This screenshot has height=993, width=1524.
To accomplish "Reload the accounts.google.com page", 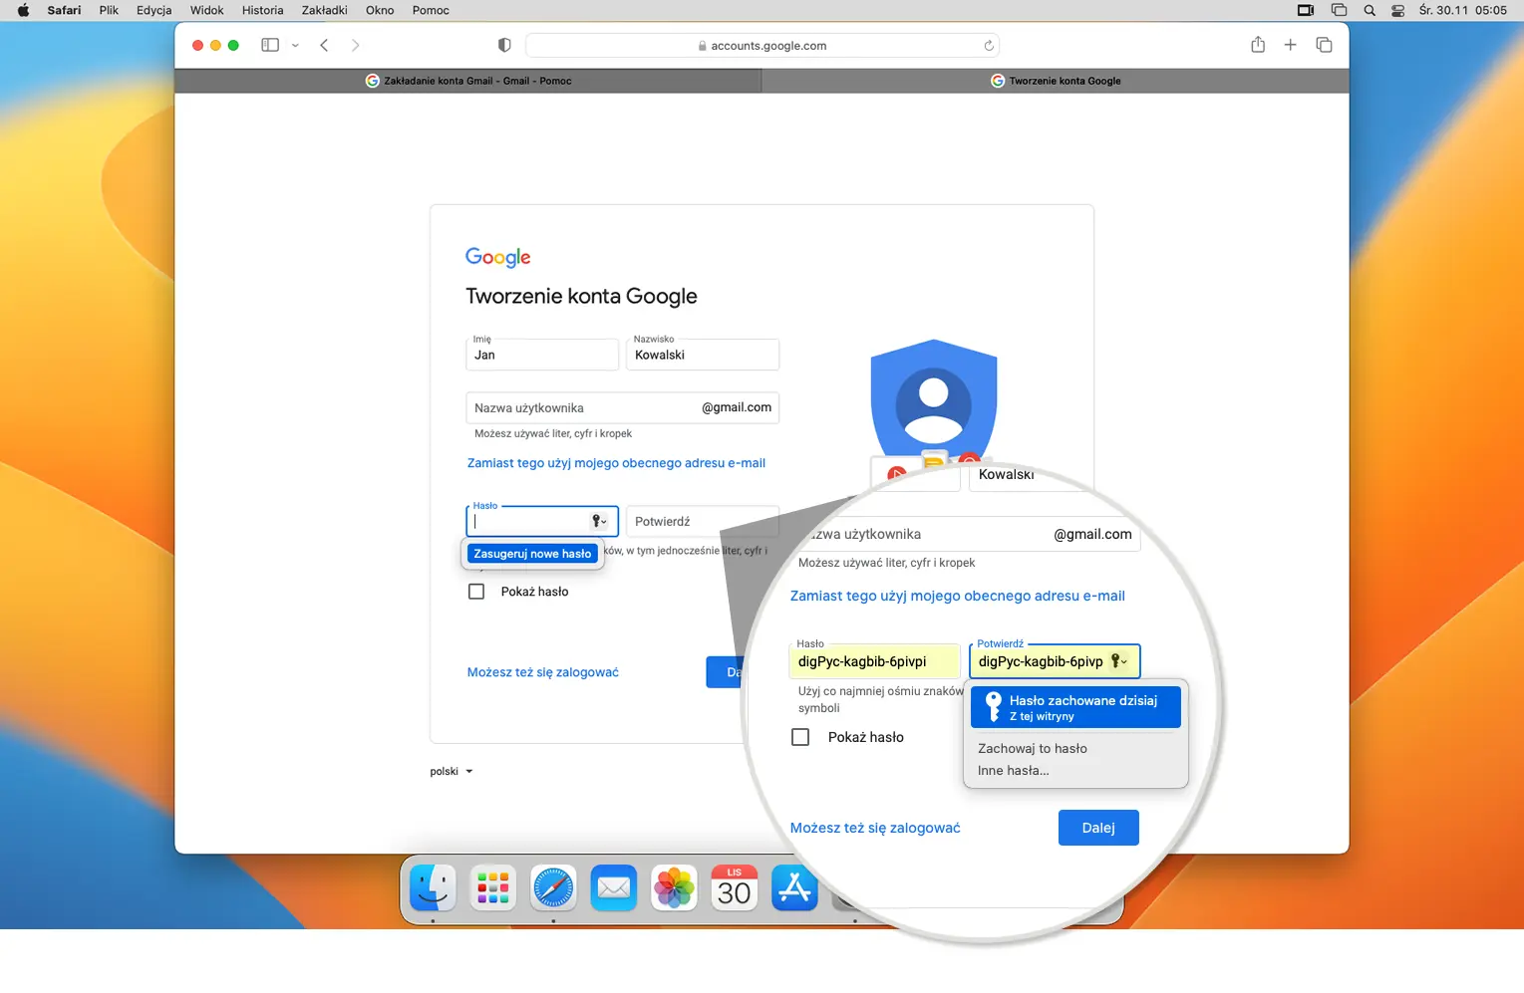I will [x=989, y=46].
